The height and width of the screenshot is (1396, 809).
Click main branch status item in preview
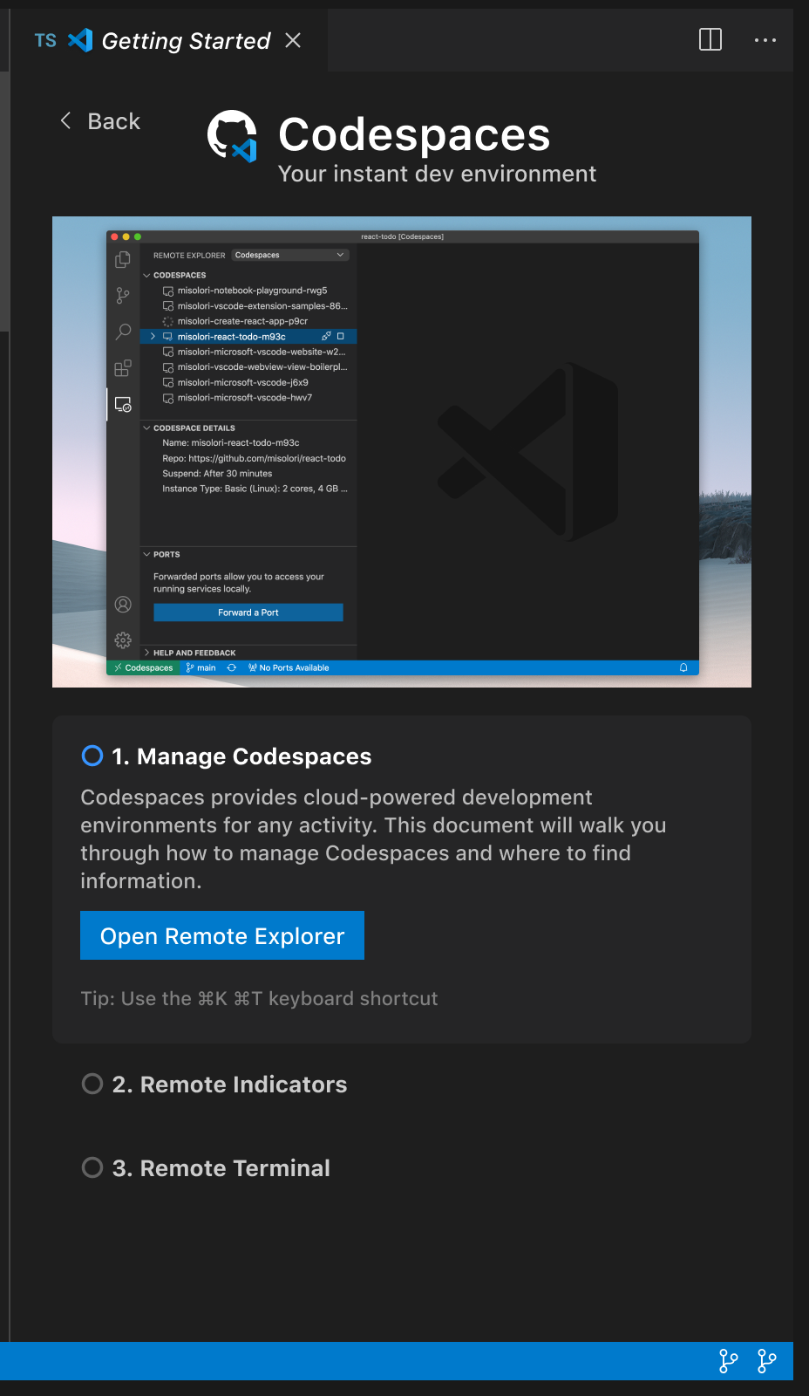(x=201, y=667)
